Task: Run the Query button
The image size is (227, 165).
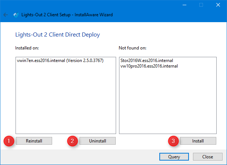Action: pyautogui.click(x=174, y=157)
